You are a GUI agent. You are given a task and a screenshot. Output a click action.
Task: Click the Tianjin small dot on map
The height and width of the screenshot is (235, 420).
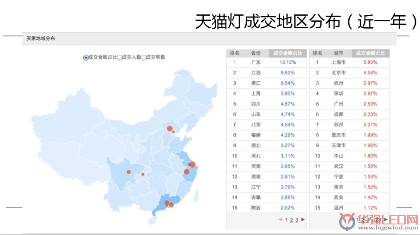point(173,132)
